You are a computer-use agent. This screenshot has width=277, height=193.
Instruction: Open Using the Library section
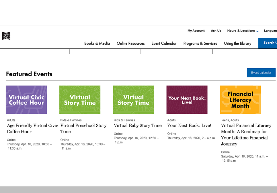tap(238, 43)
